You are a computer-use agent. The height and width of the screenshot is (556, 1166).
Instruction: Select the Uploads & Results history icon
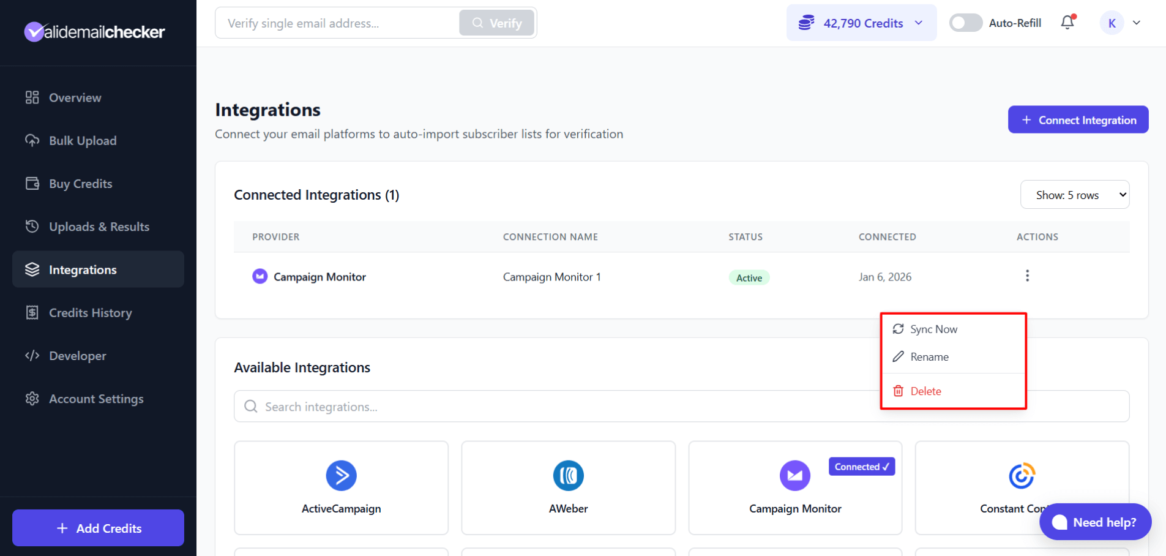click(32, 226)
